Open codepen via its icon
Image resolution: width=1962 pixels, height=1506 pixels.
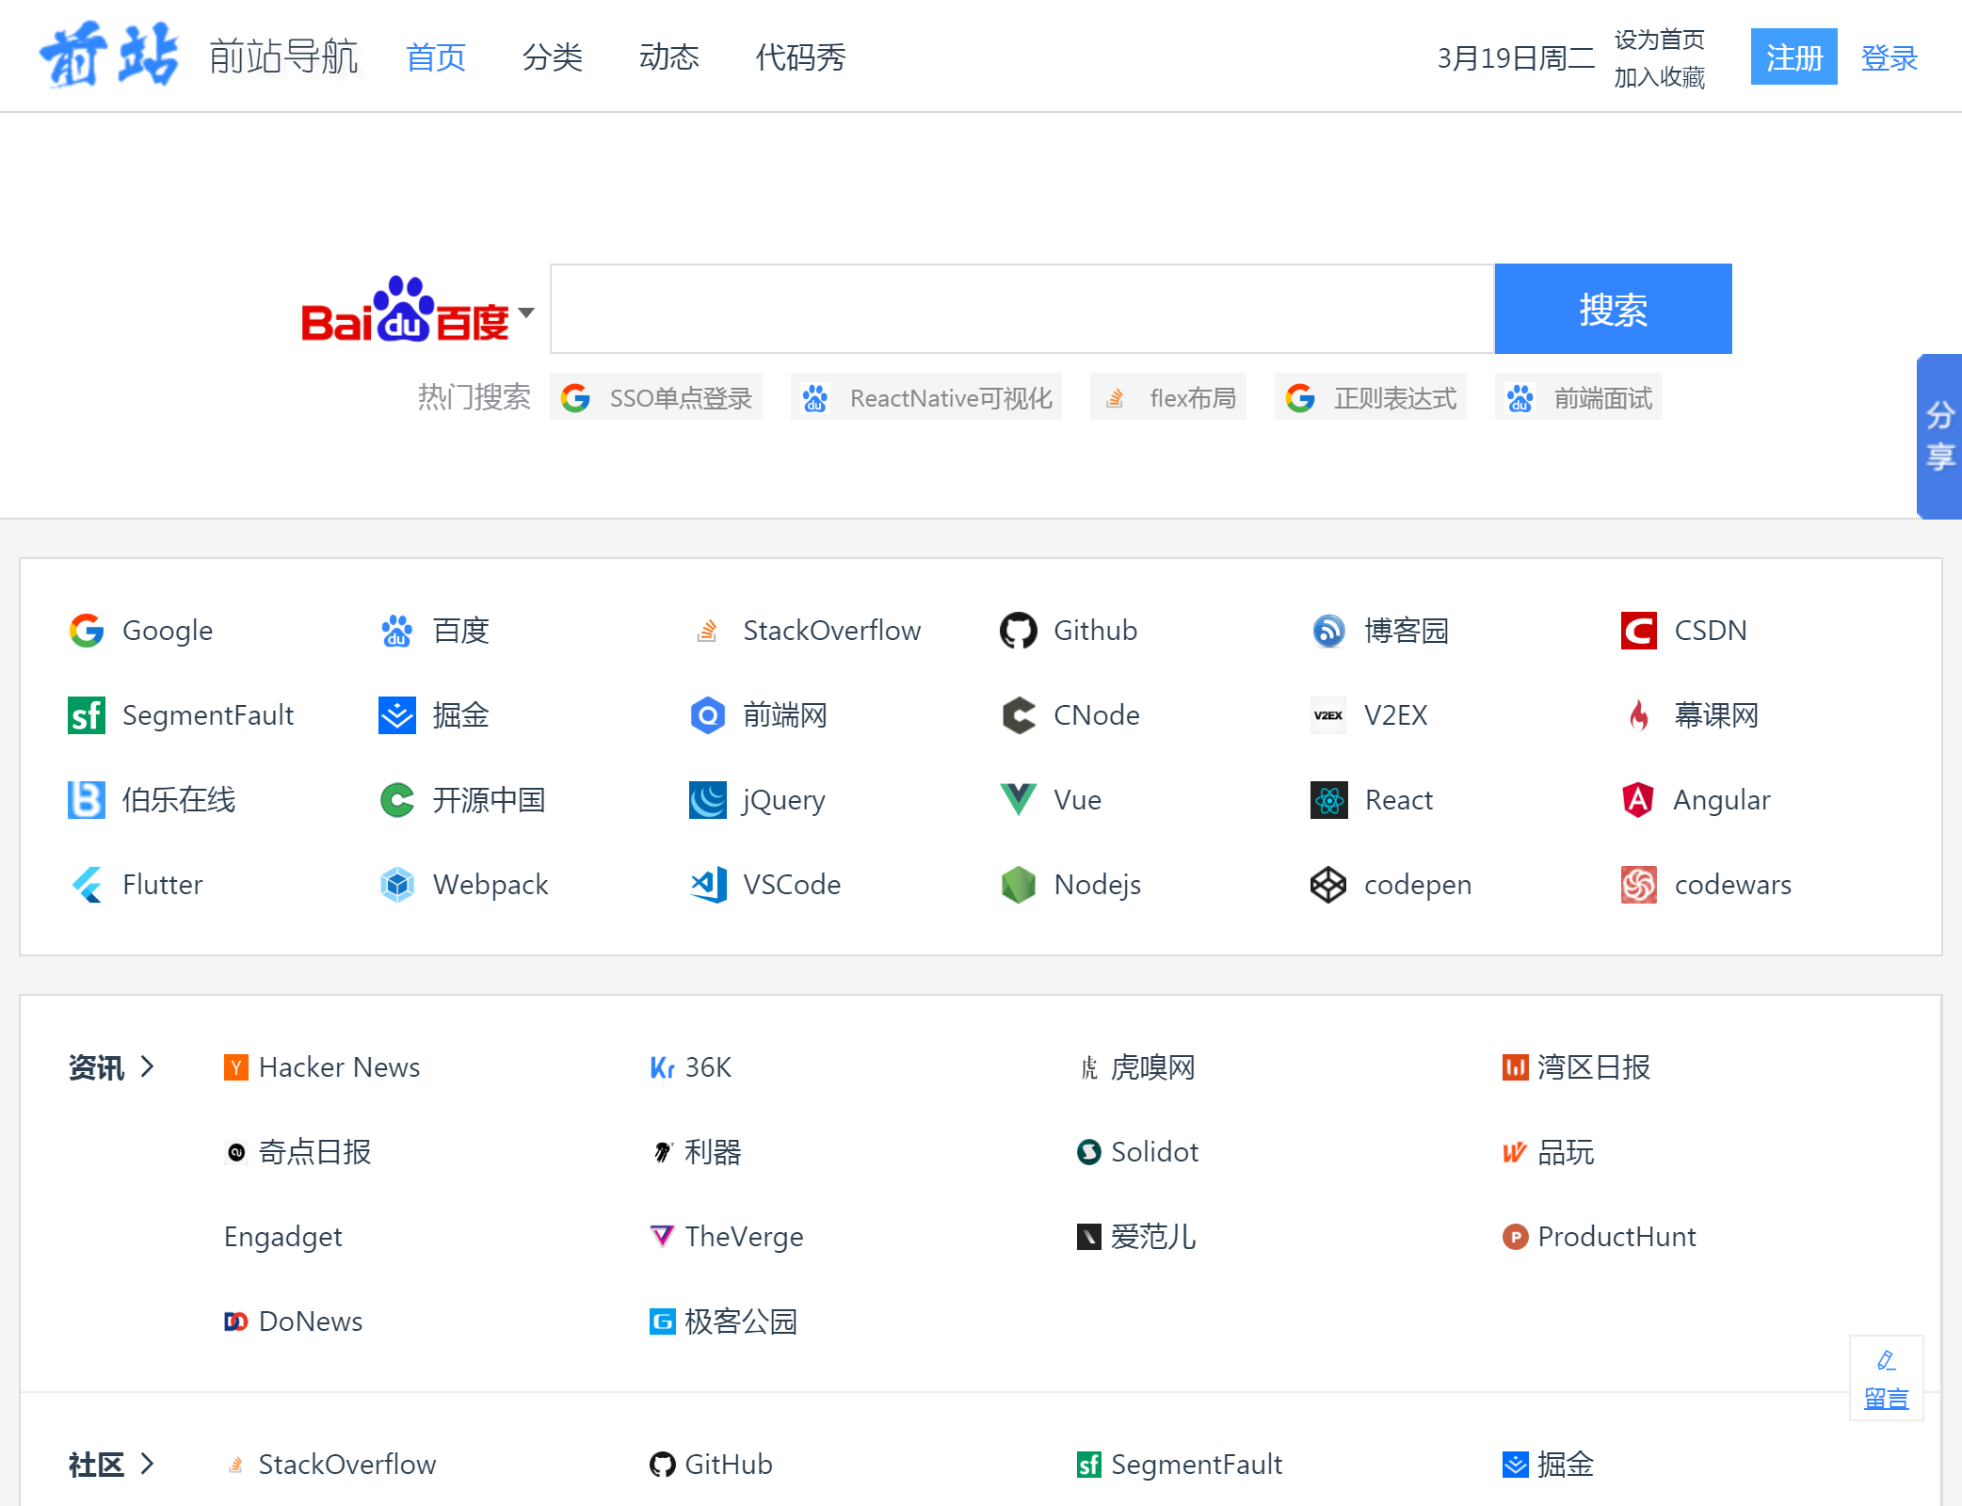[1327, 885]
